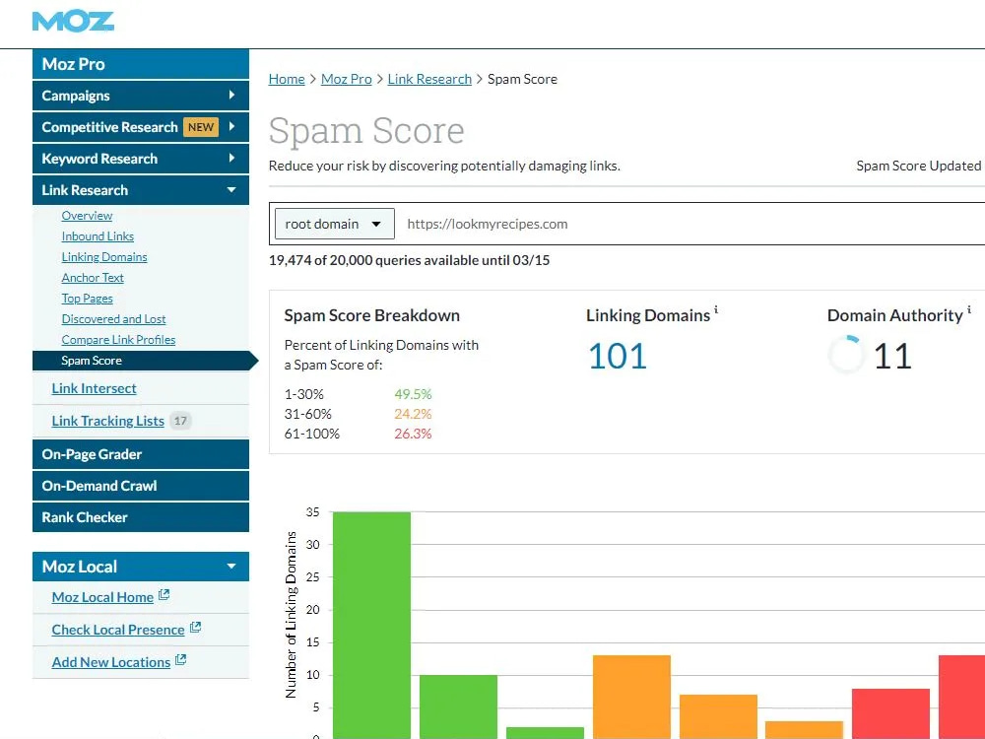Click the second green bar at 10

458,706
